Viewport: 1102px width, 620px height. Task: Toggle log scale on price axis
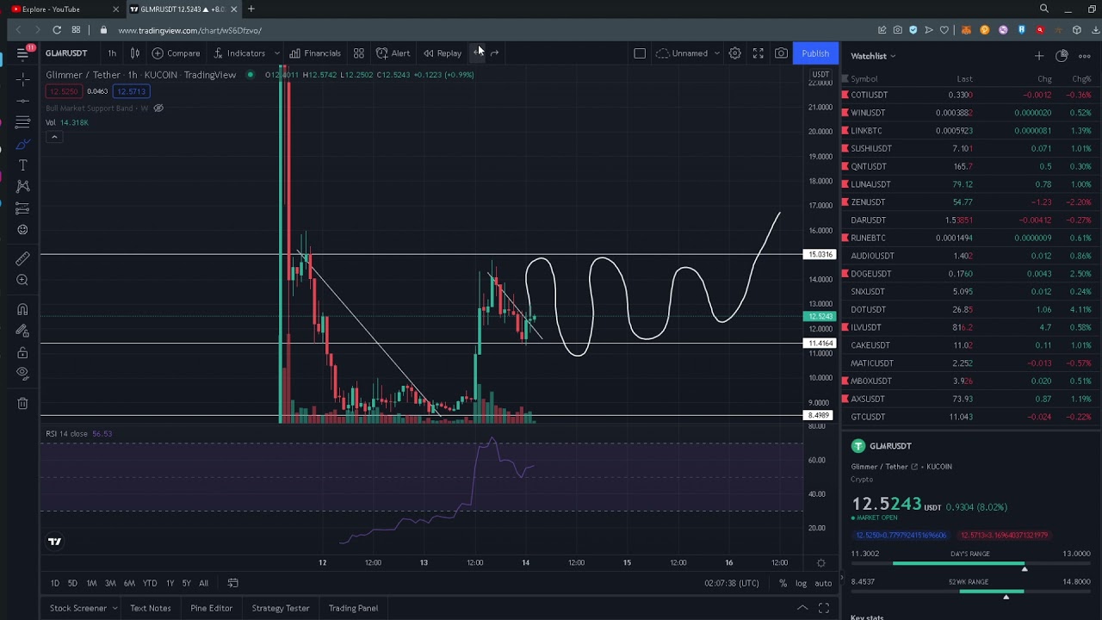pos(801,583)
